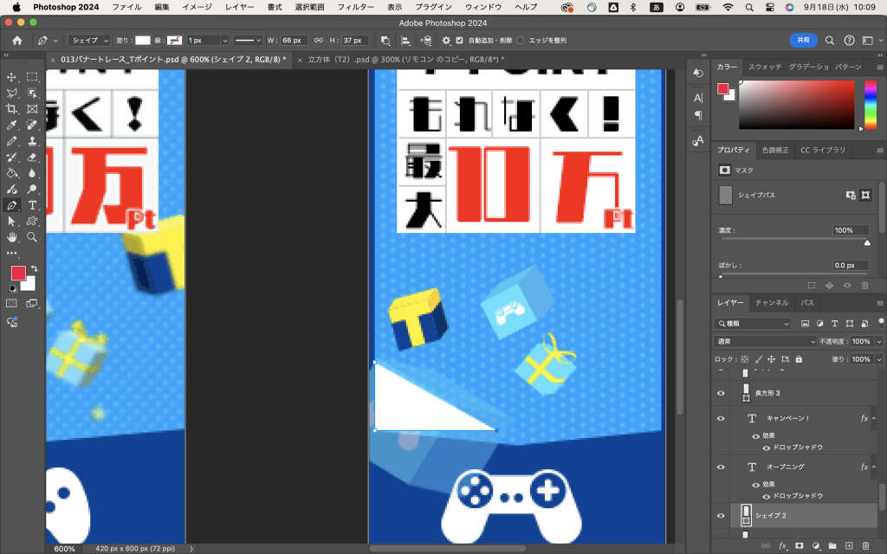Hide the シェイプ 2 layer
This screenshot has height=554, width=887.
pyautogui.click(x=721, y=516)
